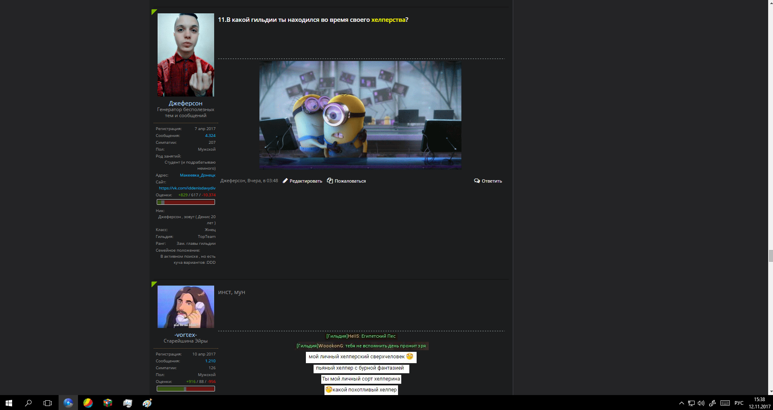Viewport: 773px width, 410px height.
Task: Open vk.com/iddenisdavydiv site link
Action: coord(187,188)
